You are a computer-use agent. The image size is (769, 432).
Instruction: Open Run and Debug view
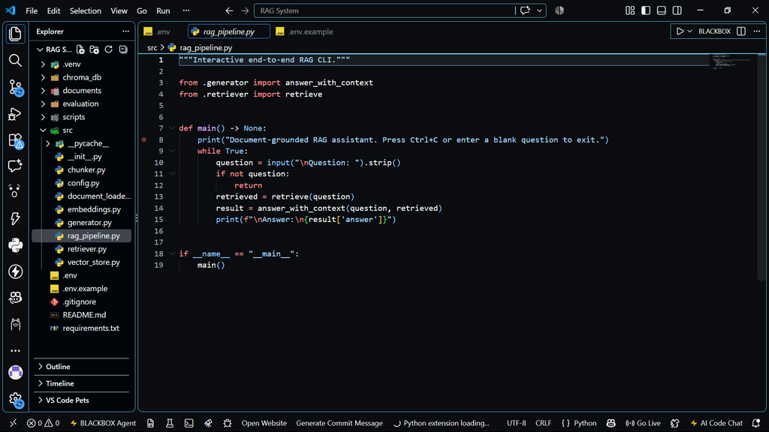[x=15, y=114]
